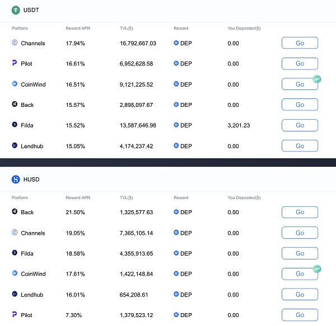
Task: Select TVL value 1,379,523.12
Action: [x=136, y=315]
